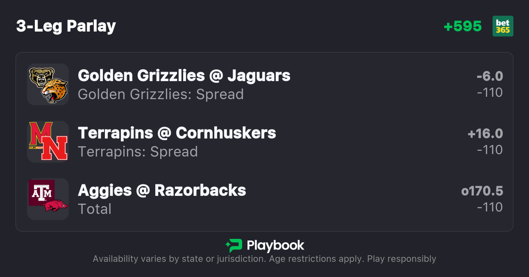Click the Terrapins: Spread label
Viewport: 529px width, 277px height.
pyautogui.click(x=138, y=152)
